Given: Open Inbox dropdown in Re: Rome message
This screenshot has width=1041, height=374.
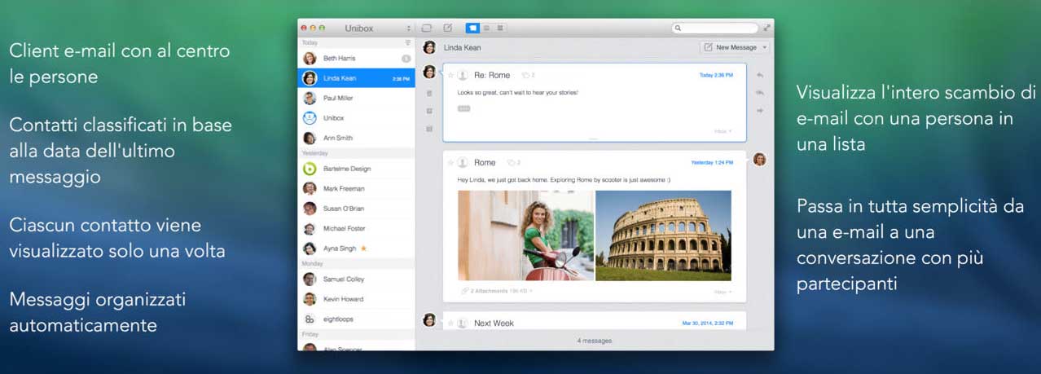Looking at the screenshot, I should pos(723,130).
